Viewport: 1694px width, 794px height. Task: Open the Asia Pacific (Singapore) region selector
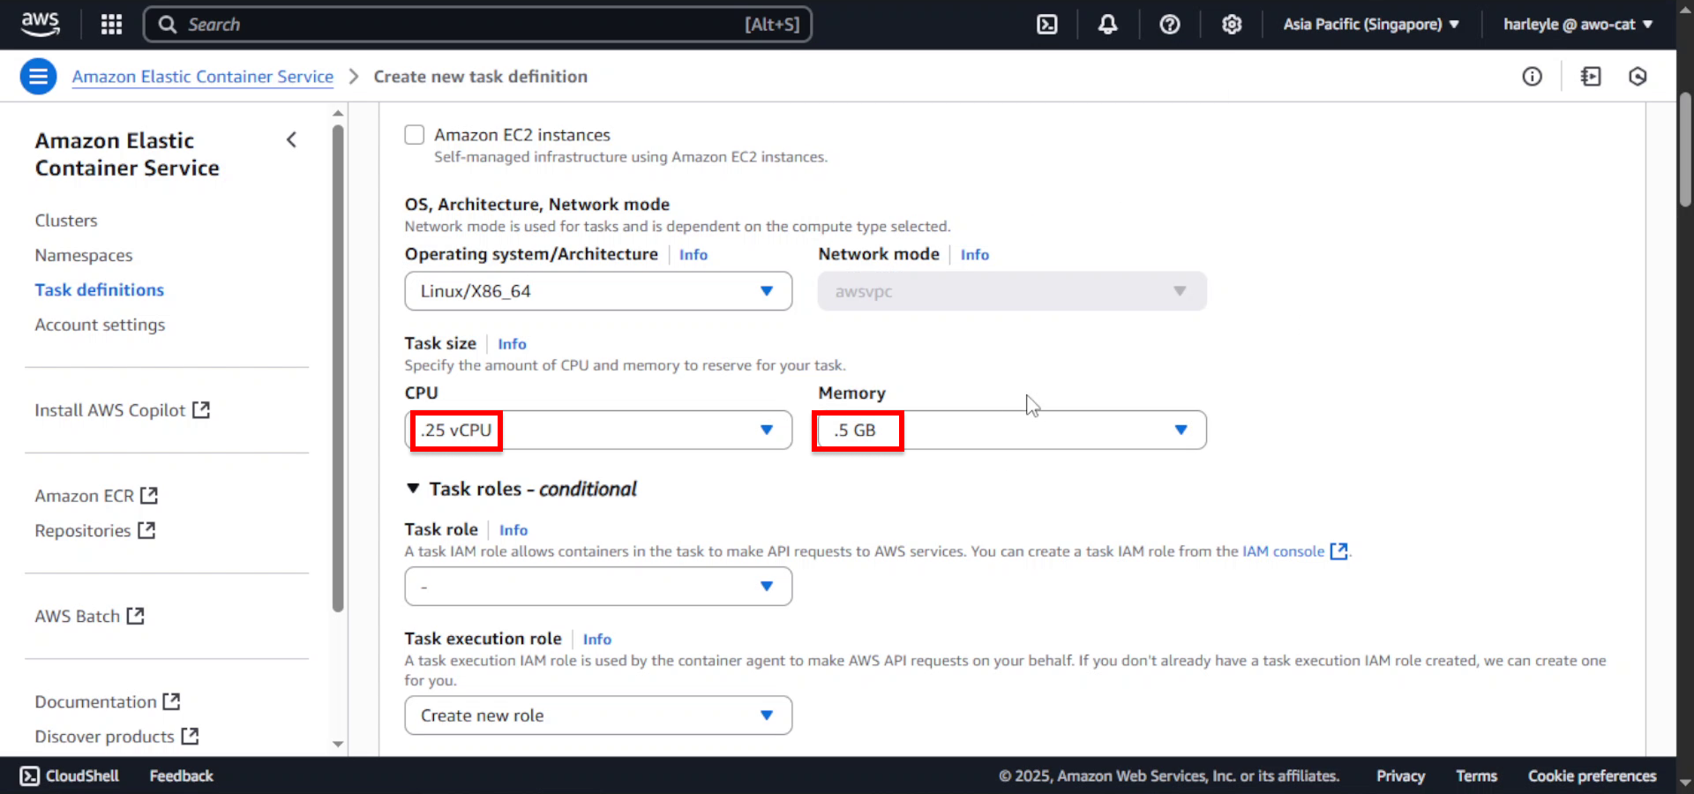[x=1371, y=24]
